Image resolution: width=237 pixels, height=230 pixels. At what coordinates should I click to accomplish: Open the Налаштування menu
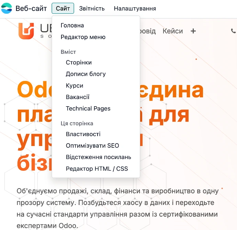tap(135, 9)
